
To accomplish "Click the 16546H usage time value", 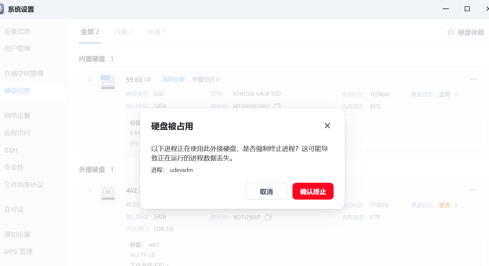I will (x=379, y=94).
